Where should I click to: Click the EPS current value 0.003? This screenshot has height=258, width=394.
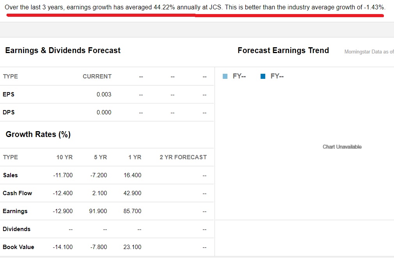104,94
